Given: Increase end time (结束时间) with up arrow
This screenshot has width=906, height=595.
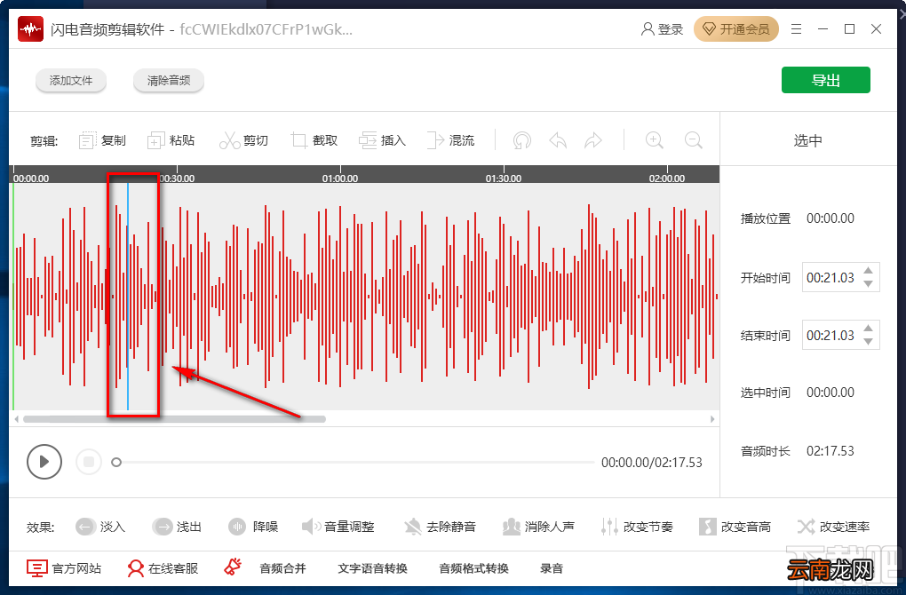Looking at the screenshot, I should 868,328.
